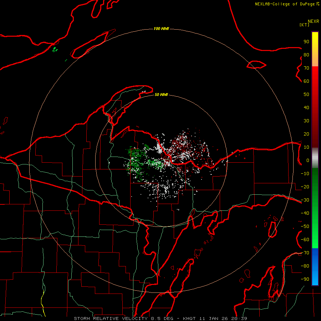The image size is (321, 321).
Task: Click the -10 value on velocity scale
Action: [305, 174]
